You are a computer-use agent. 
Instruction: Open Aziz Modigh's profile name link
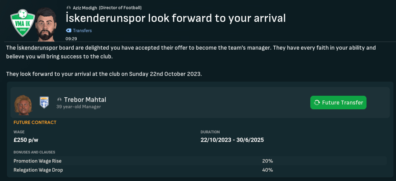85,8
